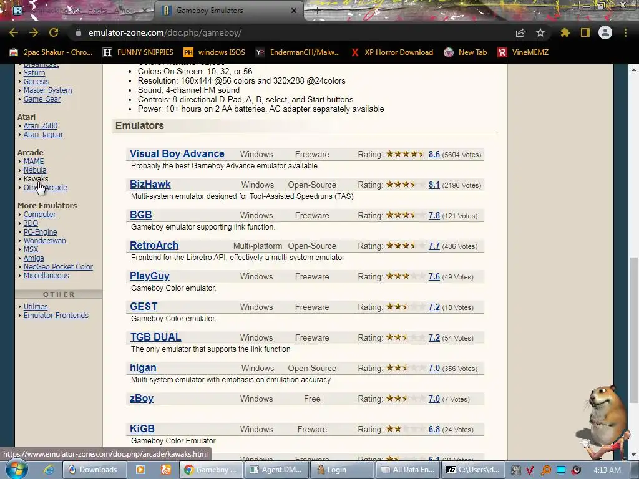Screen dimensions: 639x479
Task: Open the GEST emulator link
Action: tap(144, 307)
